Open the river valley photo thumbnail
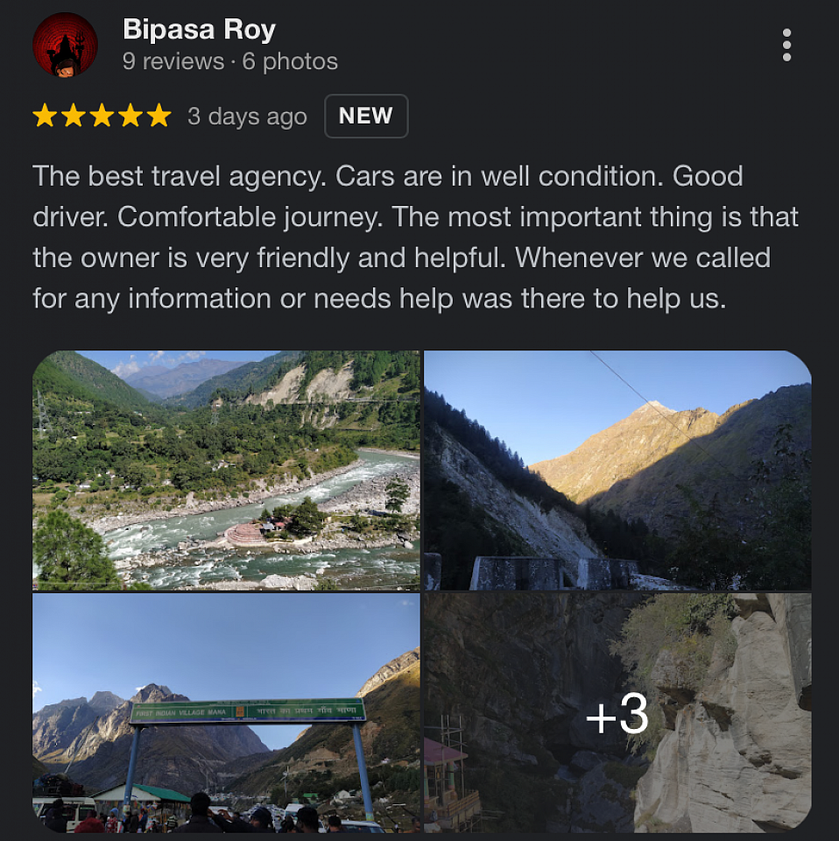The width and height of the screenshot is (839, 841). (226, 470)
